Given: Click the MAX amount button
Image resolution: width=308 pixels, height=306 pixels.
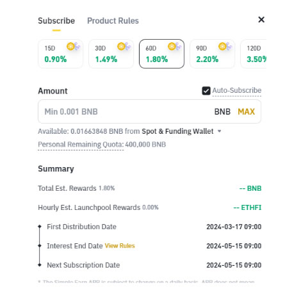Looking at the screenshot, I should coord(246,111).
